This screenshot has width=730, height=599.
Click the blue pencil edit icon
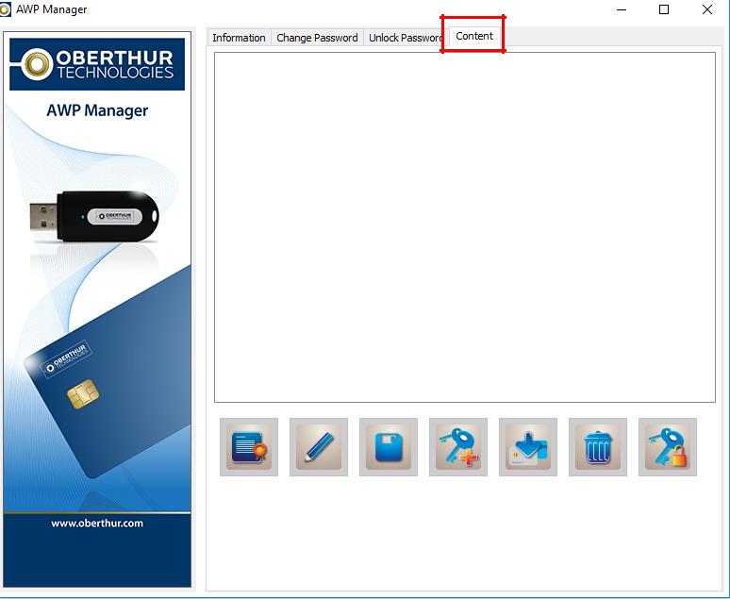(319, 447)
